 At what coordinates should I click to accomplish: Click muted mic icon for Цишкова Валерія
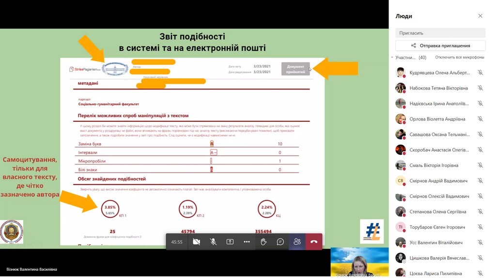tap(480, 258)
